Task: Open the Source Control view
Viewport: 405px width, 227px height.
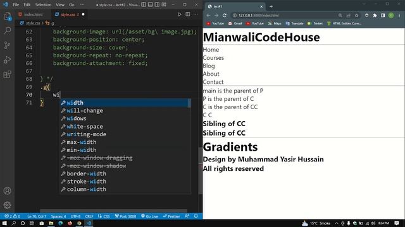Action: [x=7, y=45]
